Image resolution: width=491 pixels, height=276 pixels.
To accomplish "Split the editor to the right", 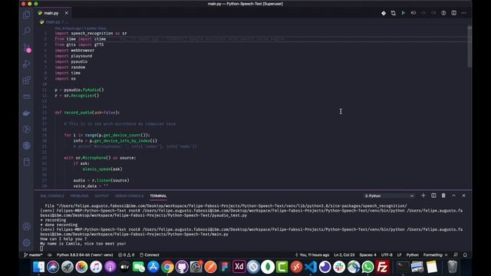I will click(453, 13).
